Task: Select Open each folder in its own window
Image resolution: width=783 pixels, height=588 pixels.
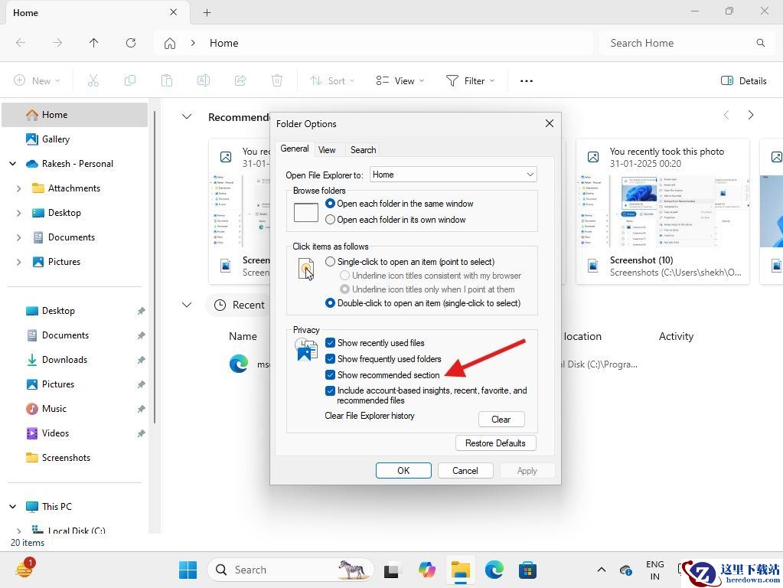Action: click(x=331, y=220)
